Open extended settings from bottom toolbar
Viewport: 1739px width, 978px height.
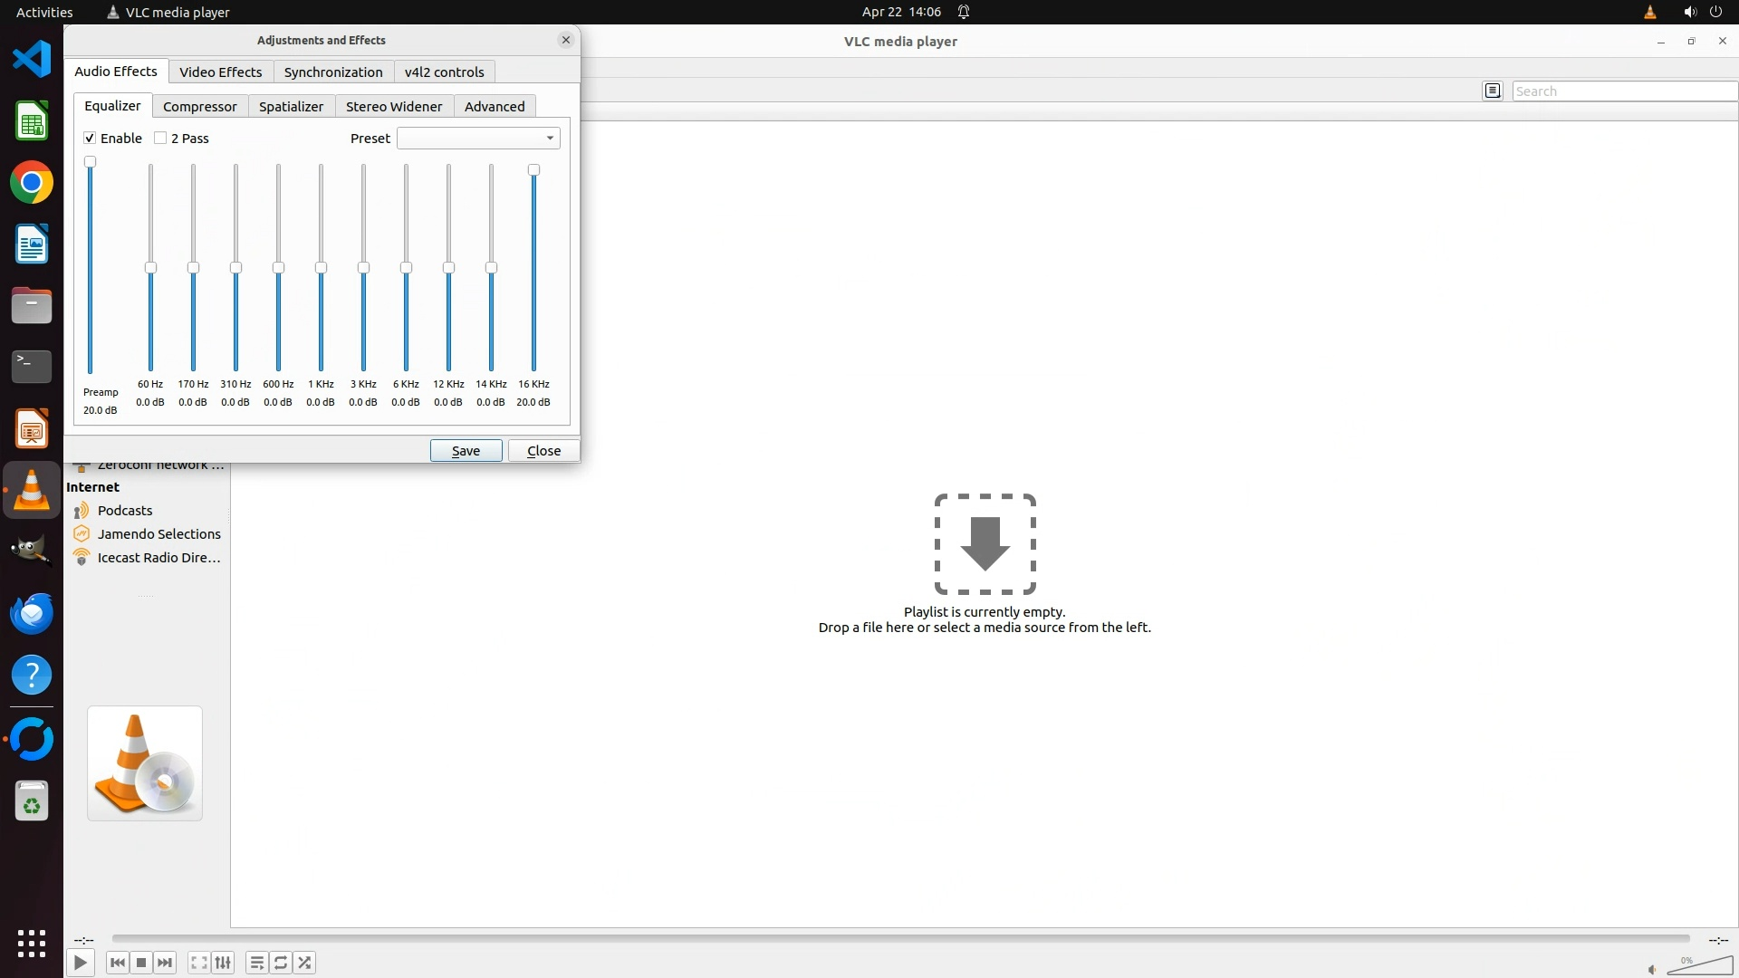(223, 963)
